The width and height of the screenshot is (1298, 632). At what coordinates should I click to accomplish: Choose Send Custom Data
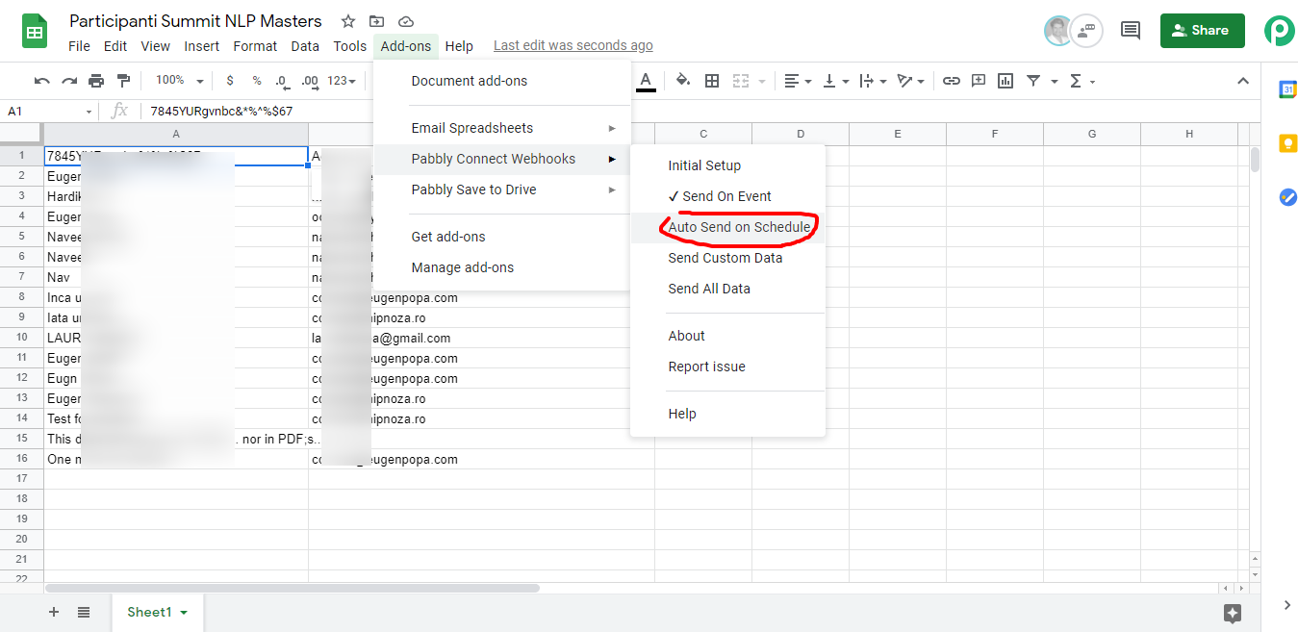pos(727,258)
